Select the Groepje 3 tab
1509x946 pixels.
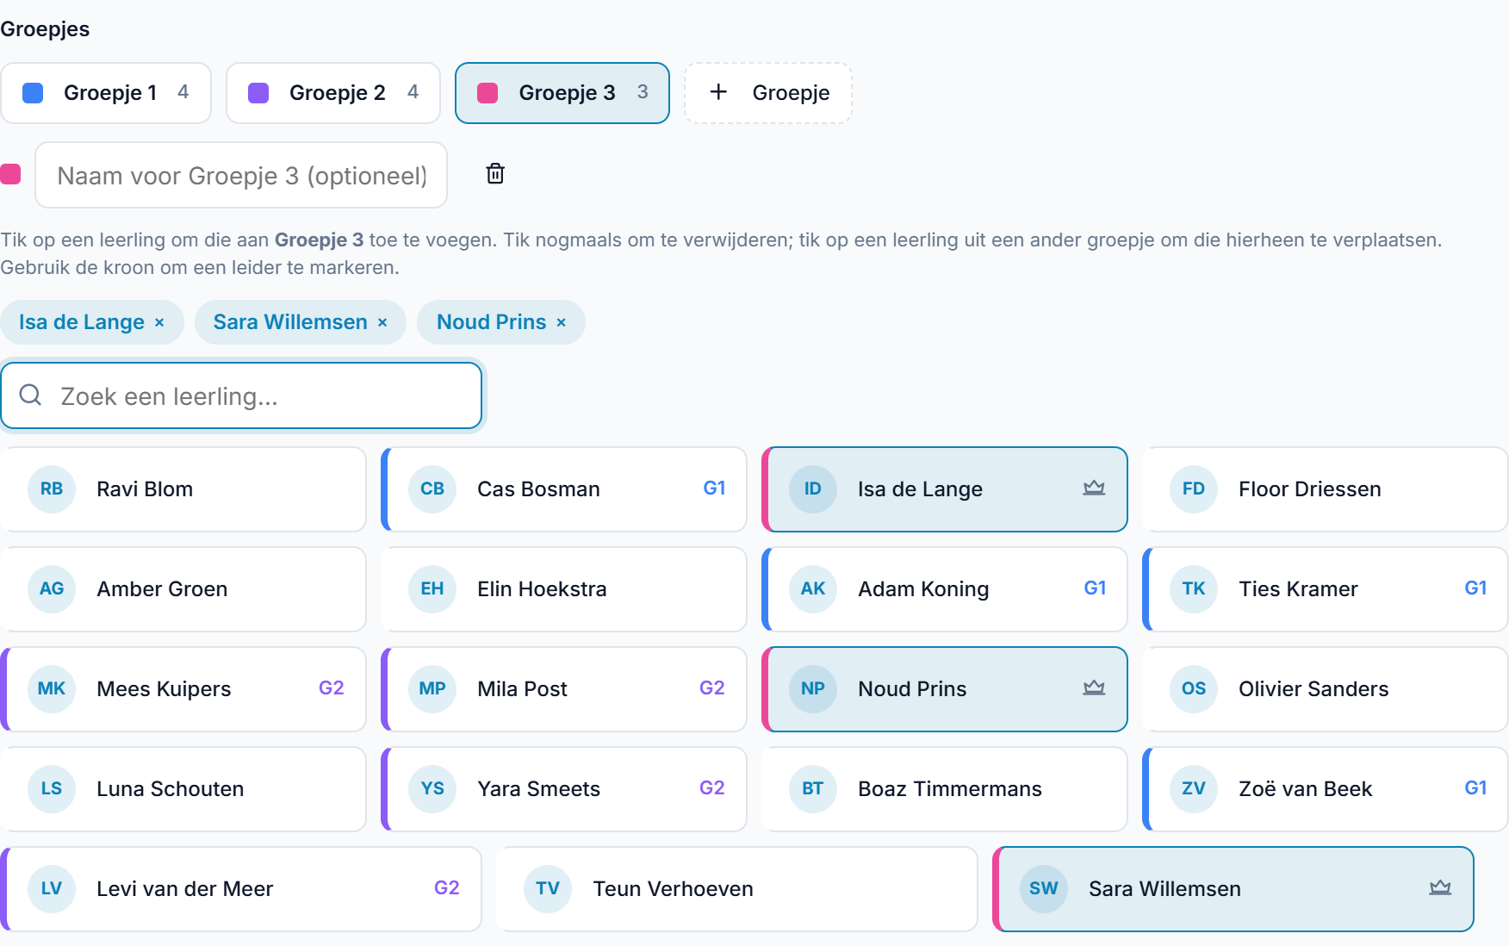(562, 93)
